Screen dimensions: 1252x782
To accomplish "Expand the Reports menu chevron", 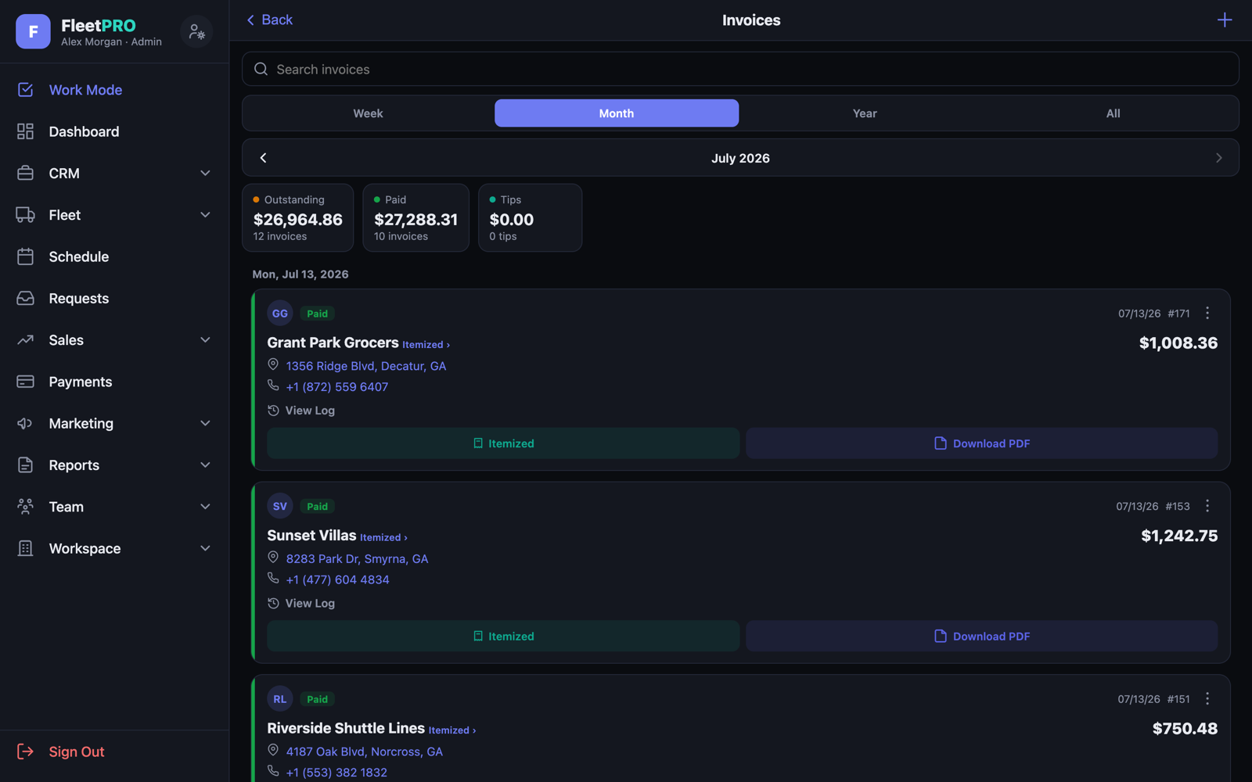I will (205, 465).
